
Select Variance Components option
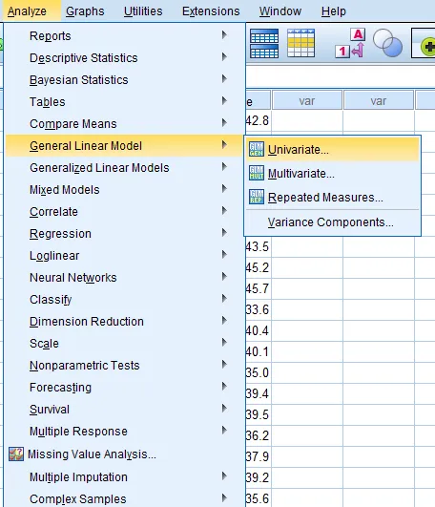pos(330,222)
